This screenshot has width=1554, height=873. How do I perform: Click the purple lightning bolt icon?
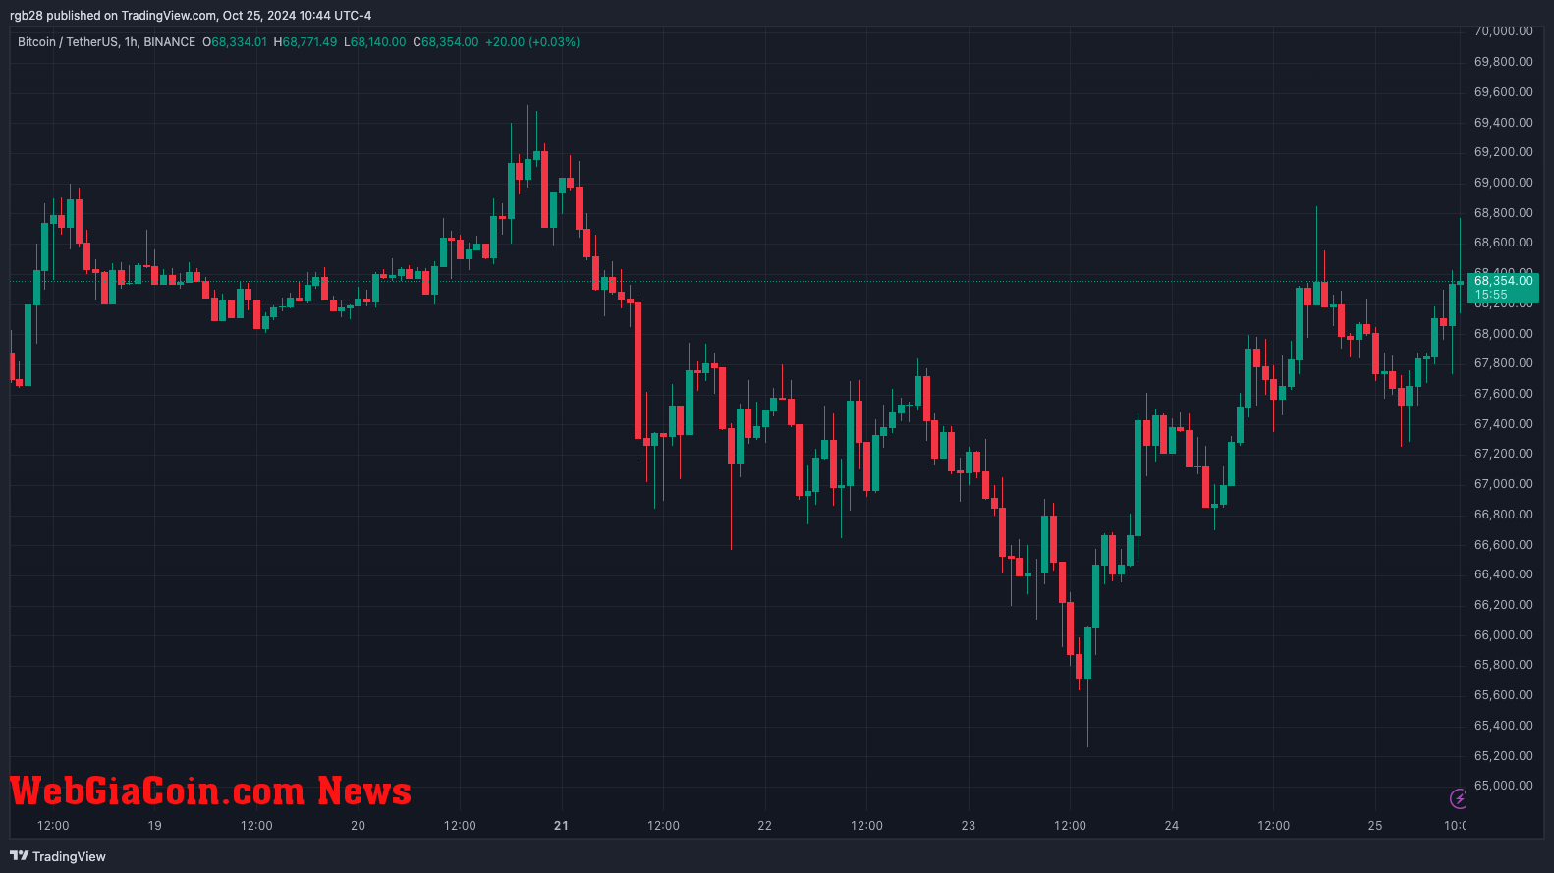1458,798
